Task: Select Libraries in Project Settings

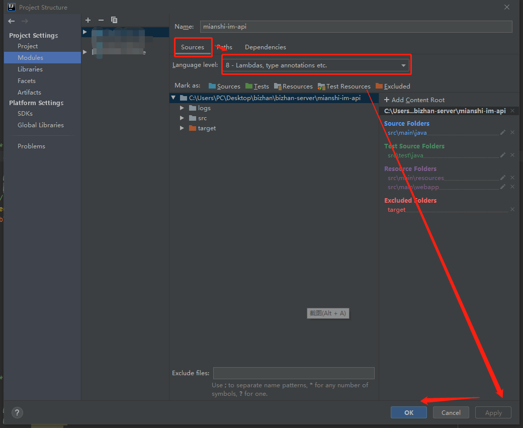Action: click(x=30, y=69)
